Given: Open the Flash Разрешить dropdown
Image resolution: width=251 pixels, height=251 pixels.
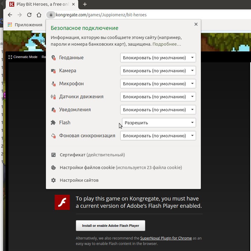Looking at the screenshot, I should pyautogui.click(x=159, y=122).
